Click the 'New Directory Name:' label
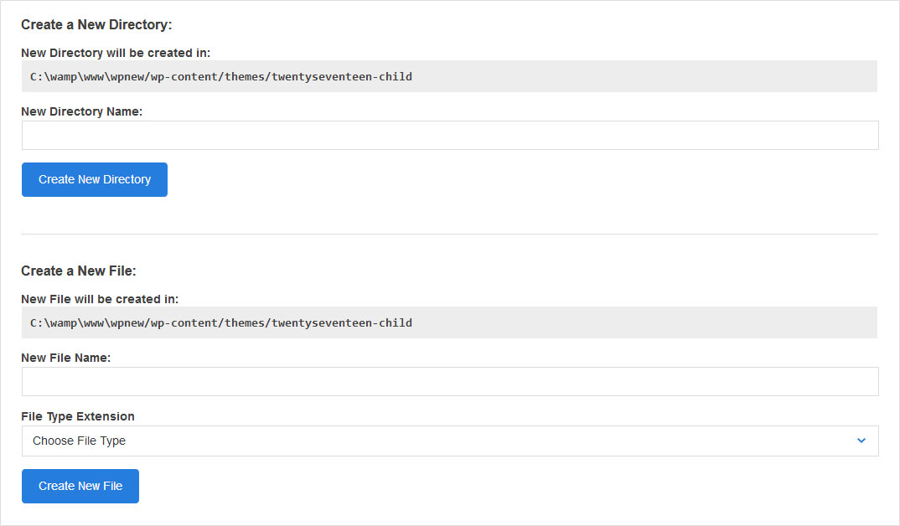900x526 pixels. (x=82, y=111)
